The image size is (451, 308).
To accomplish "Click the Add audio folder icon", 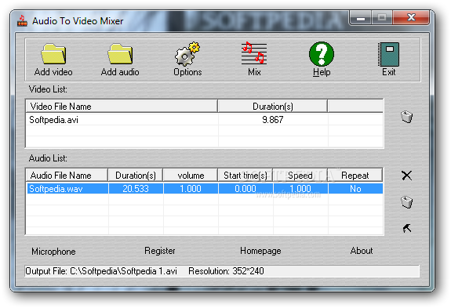I will pyautogui.click(x=120, y=54).
